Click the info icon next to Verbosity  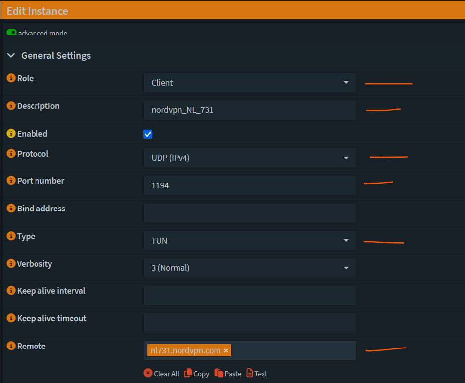(11, 264)
